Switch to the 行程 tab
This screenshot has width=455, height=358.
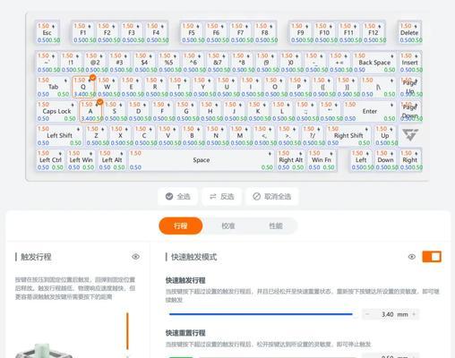pyautogui.click(x=181, y=226)
